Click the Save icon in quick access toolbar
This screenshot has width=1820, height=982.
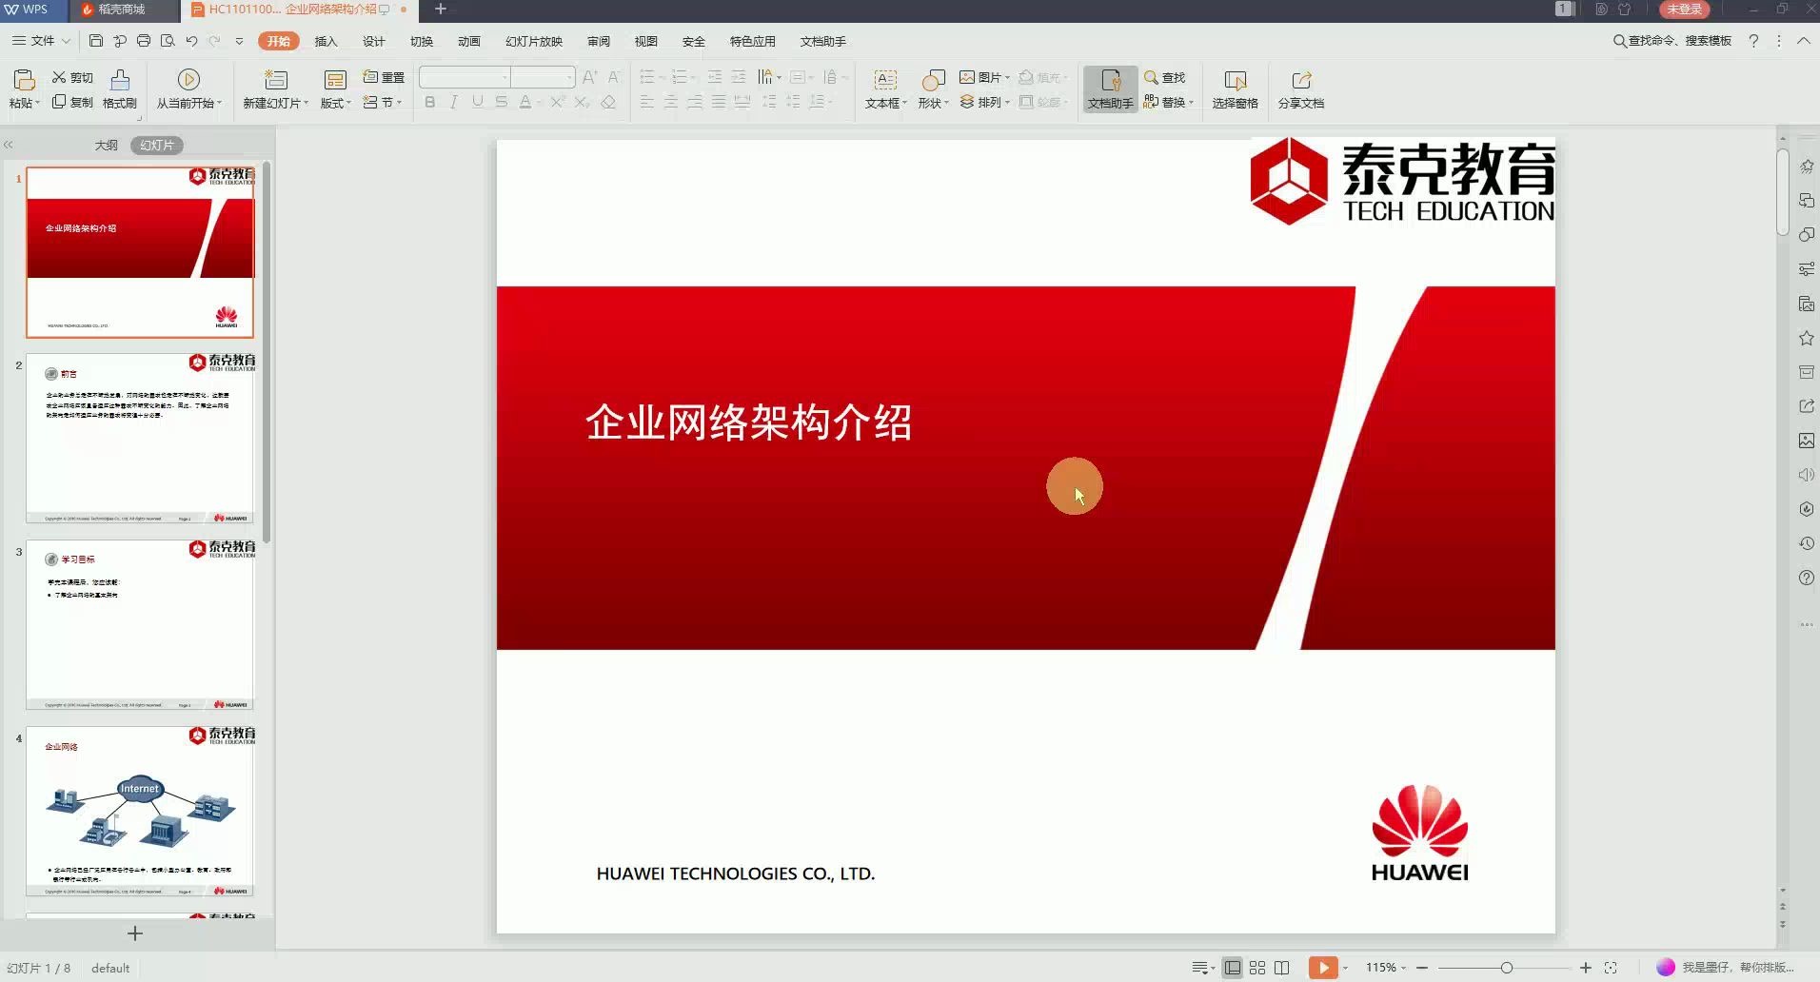point(96,41)
